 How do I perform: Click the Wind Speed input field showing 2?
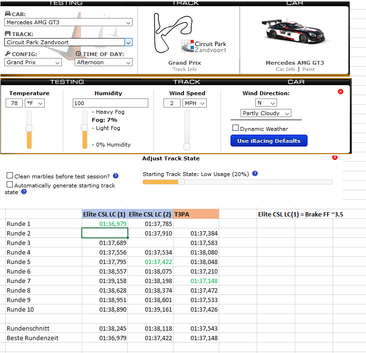172,103
